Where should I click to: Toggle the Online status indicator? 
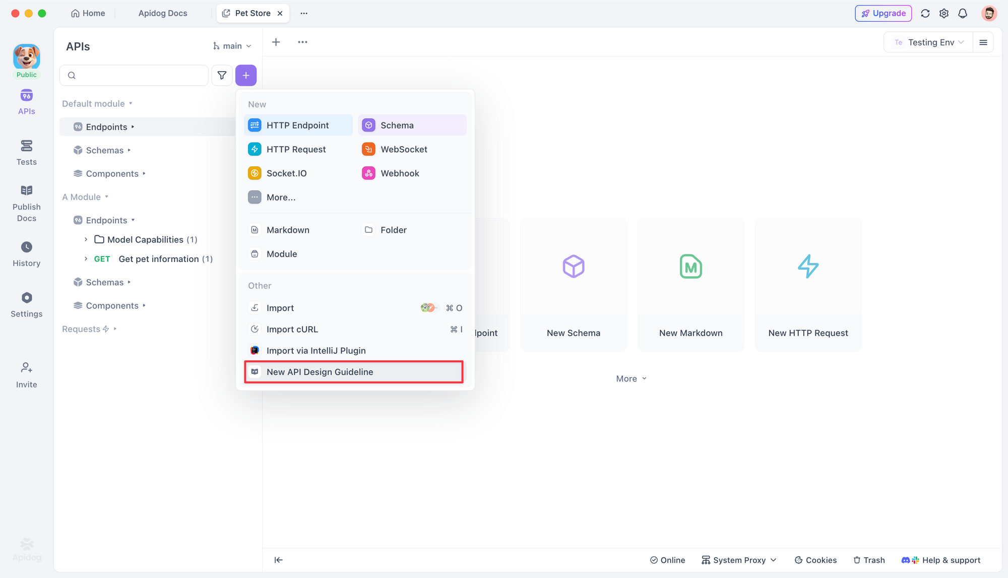667,560
